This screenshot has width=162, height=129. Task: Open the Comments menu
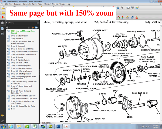click(27, 4)
